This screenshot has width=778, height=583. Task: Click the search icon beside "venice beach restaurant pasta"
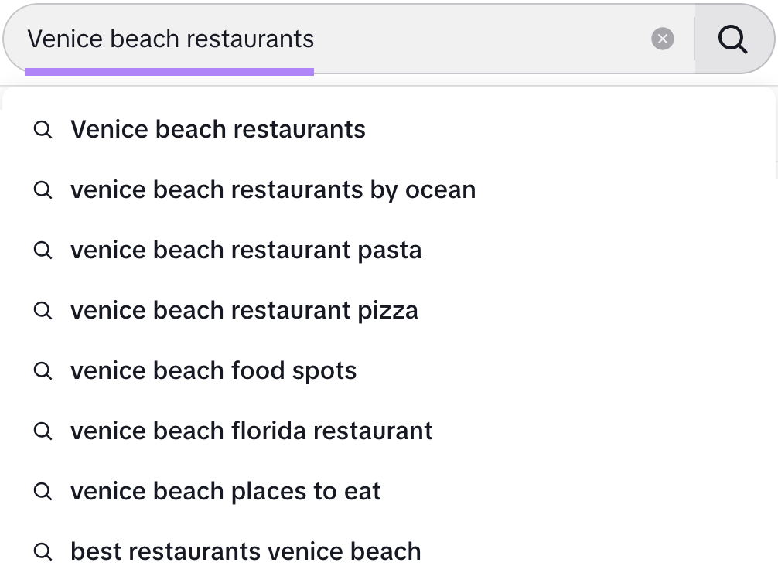(43, 250)
